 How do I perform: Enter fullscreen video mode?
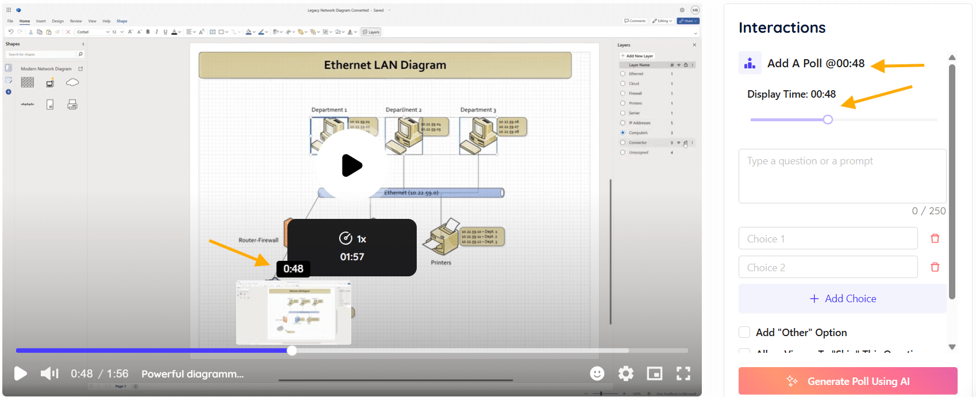(x=683, y=373)
